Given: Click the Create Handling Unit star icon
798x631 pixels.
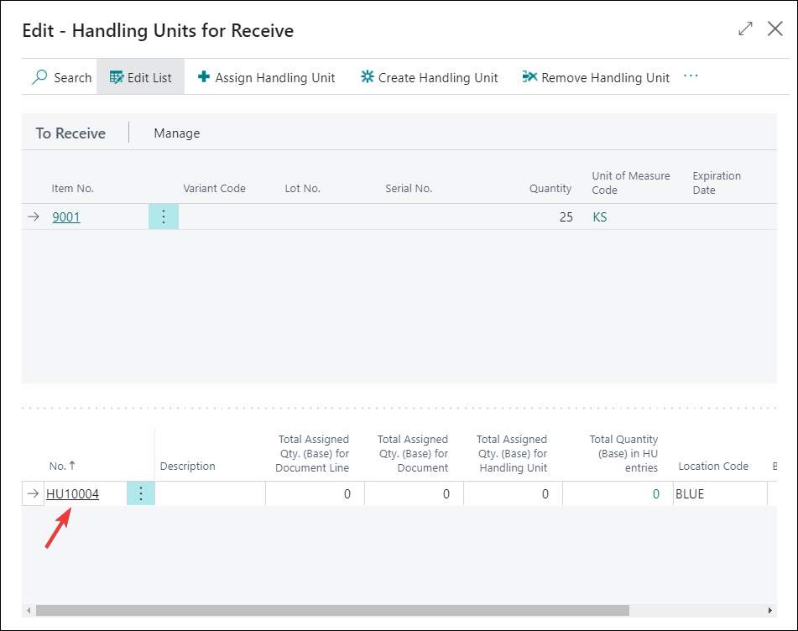Looking at the screenshot, I should coord(367,77).
